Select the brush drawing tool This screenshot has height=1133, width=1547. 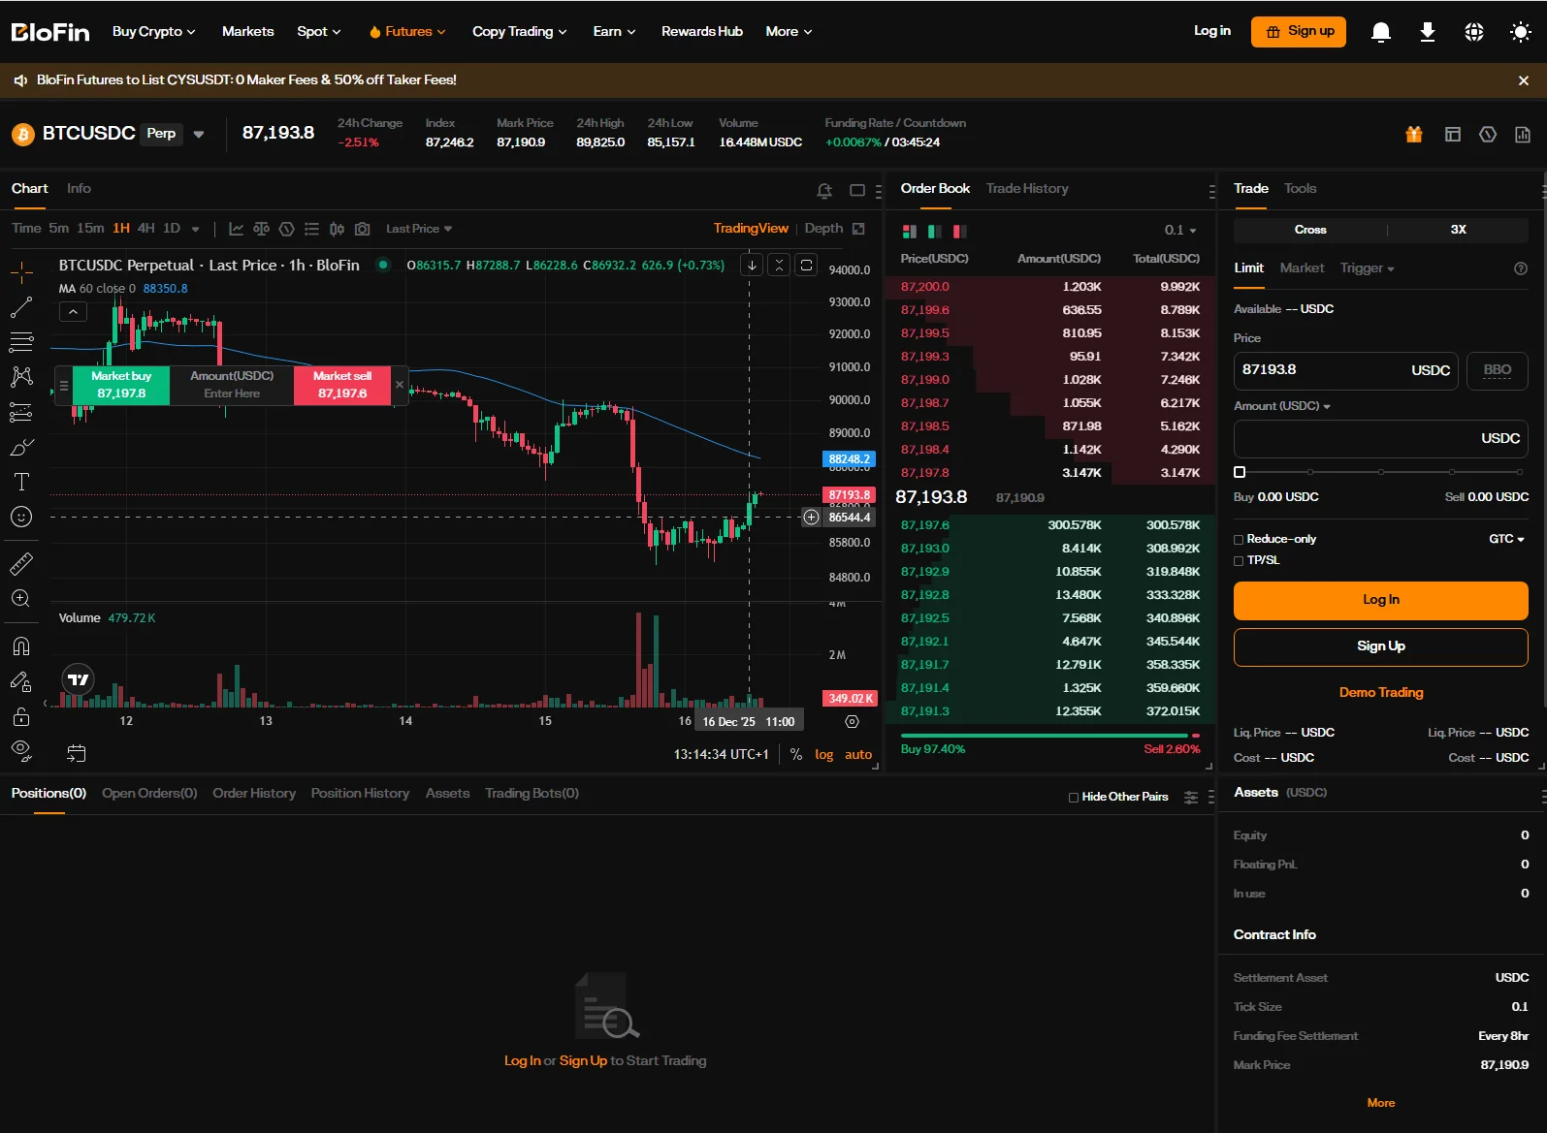pyautogui.click(x=21, y=448)
